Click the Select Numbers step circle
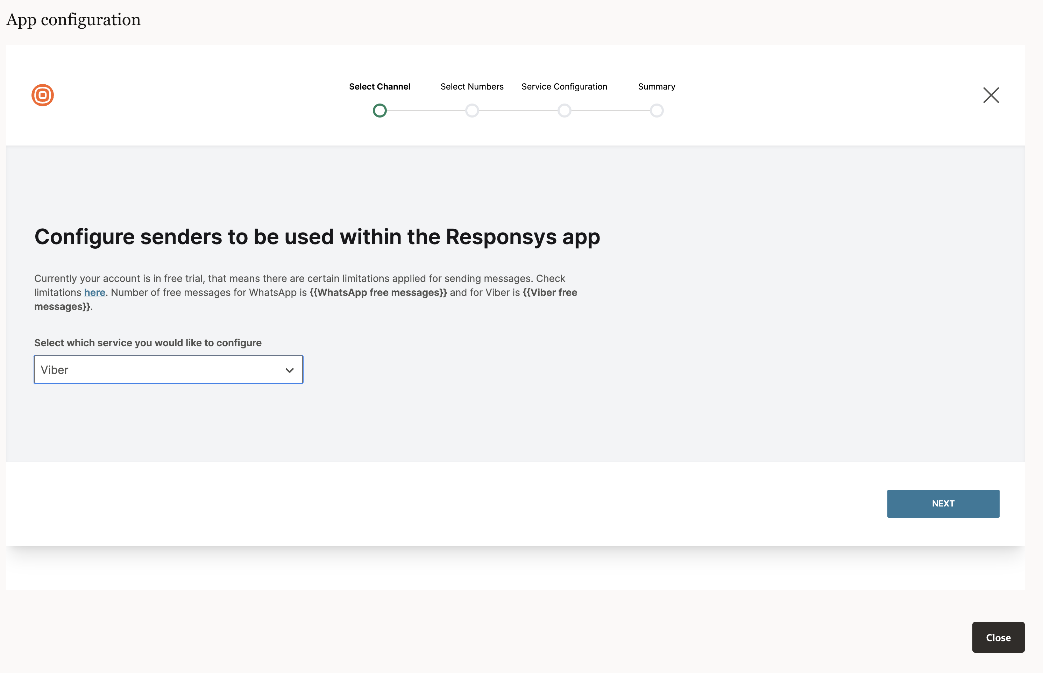The image size is (1043, 673). point(472,111)
